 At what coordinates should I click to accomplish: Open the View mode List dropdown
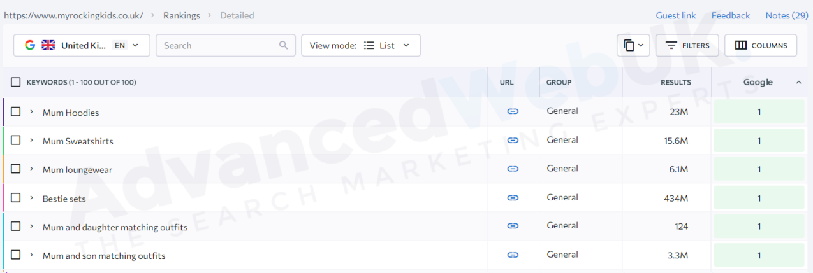pos(360,45)
